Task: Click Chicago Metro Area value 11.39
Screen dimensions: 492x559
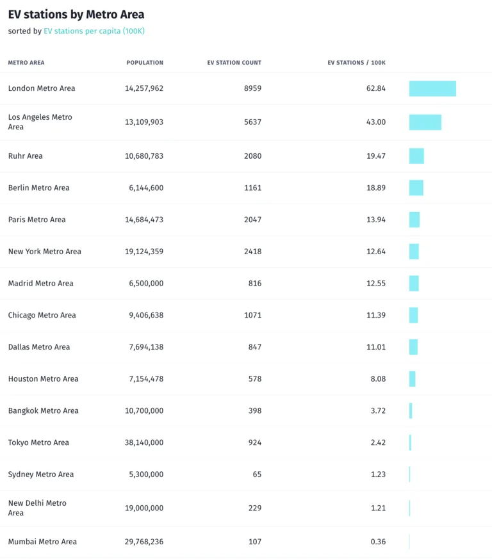Action: (x=376, y=315)
